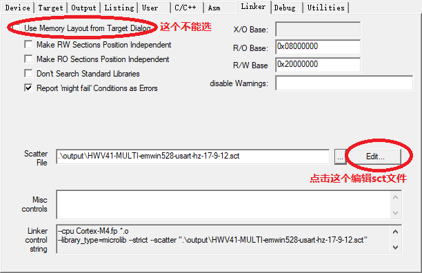Click Edit... to edit the sct file
Viewport: 422px width, 273px height.
[375, 156]
